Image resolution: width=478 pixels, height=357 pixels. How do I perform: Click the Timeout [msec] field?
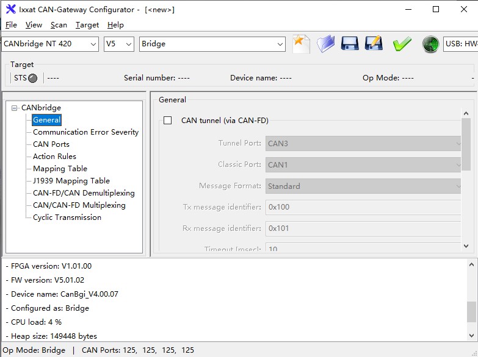point(363,247)
